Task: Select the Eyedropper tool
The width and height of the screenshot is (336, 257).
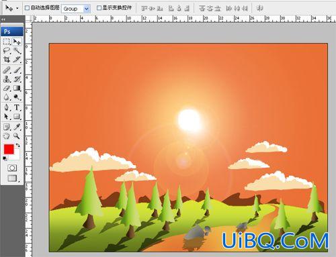Action: [17, 127]
